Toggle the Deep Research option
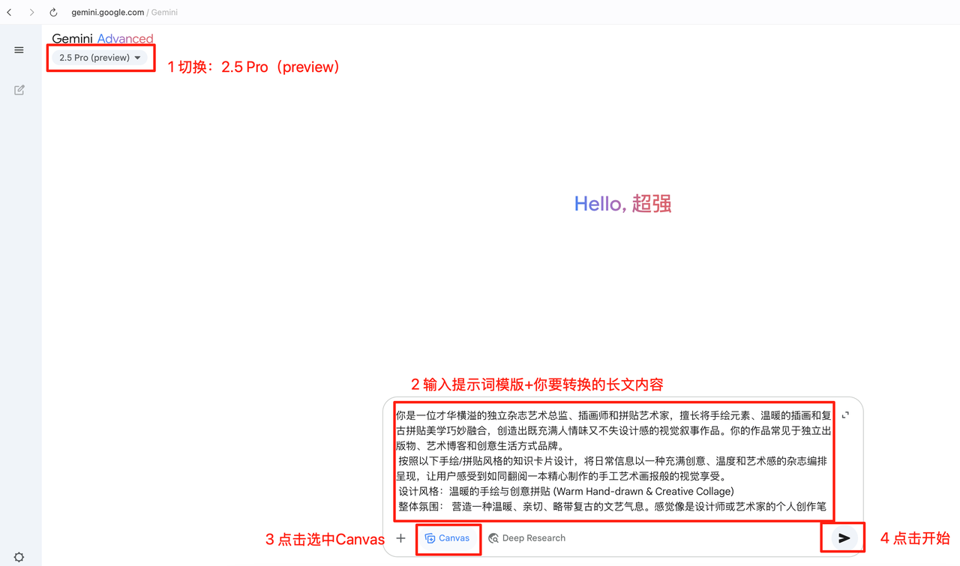This screenshot has width=960, height=566. pos(526,538)
